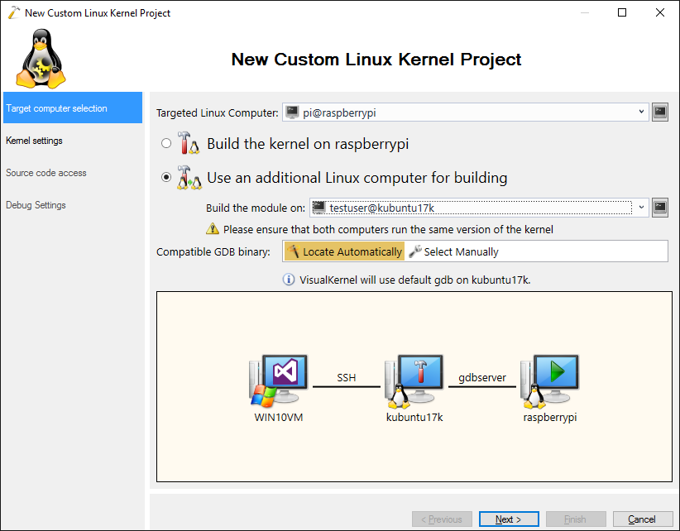
Task: Click the hammer icon beside Build the kernel
Action: pyautogui.click(x=189, y=143)
